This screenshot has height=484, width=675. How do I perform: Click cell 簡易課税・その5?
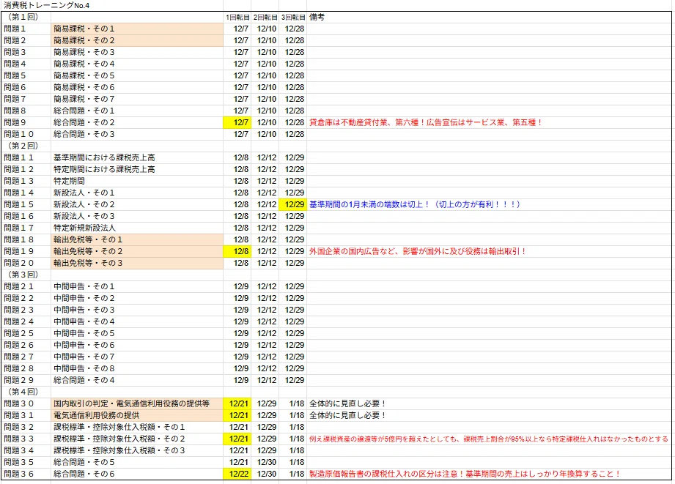[137, 75]
